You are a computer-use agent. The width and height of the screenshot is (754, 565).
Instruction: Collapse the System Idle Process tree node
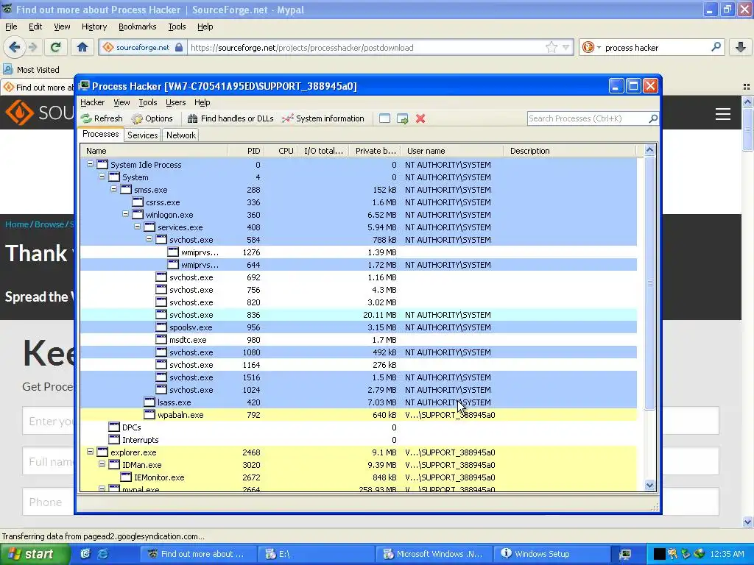(90, 164)
